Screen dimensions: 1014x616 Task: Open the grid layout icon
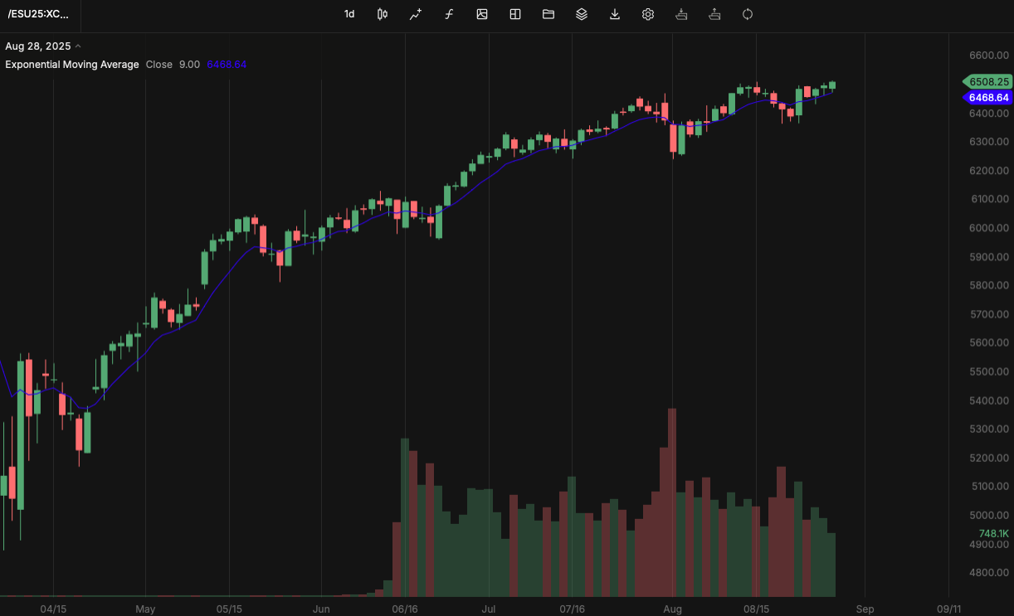point(514,14)
